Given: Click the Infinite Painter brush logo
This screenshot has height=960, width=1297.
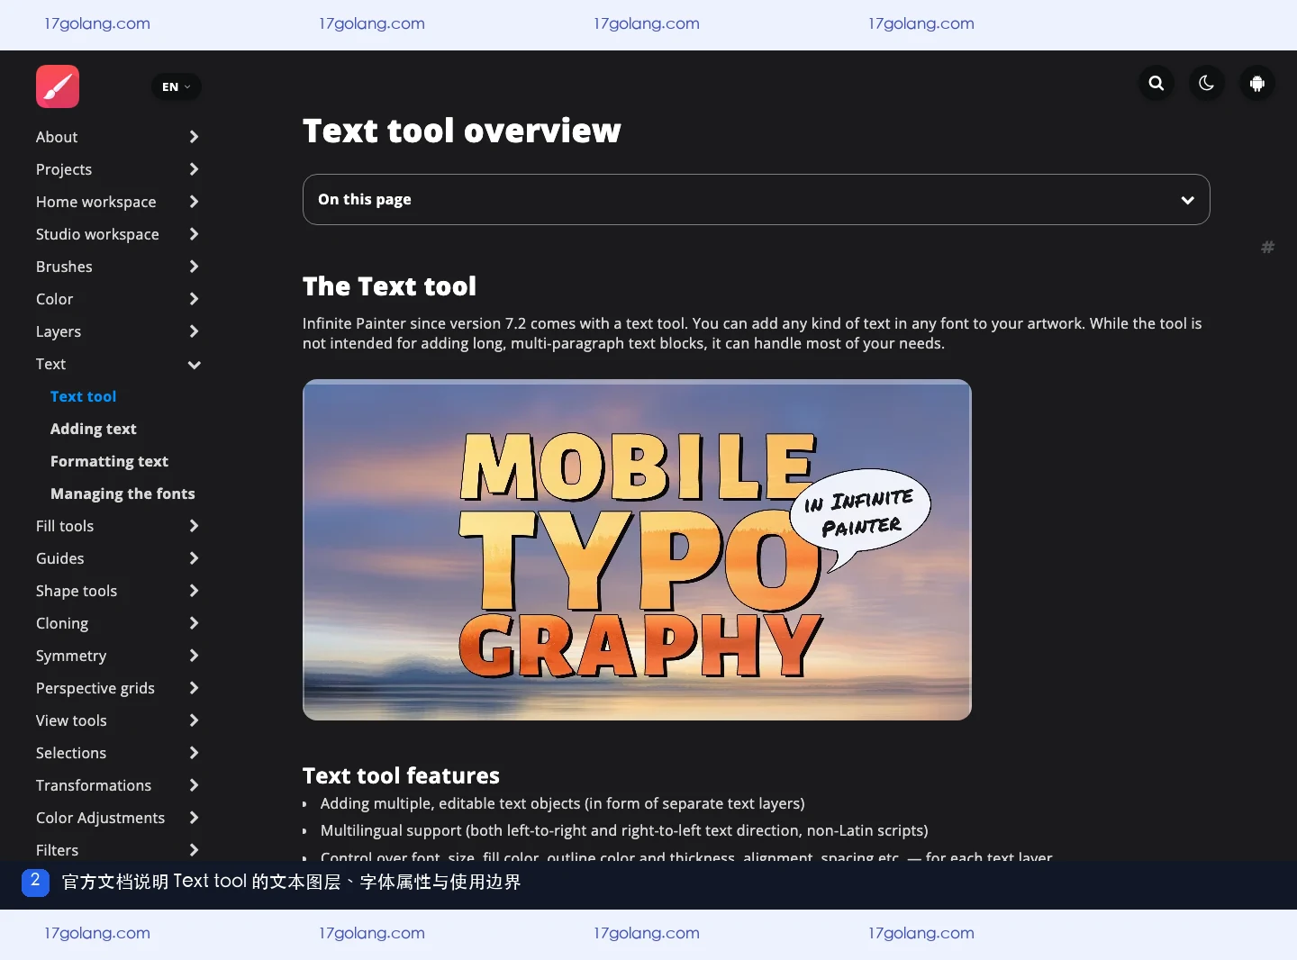Looking at the screenshot, I should pyautogui.click(x=58, y=86).
